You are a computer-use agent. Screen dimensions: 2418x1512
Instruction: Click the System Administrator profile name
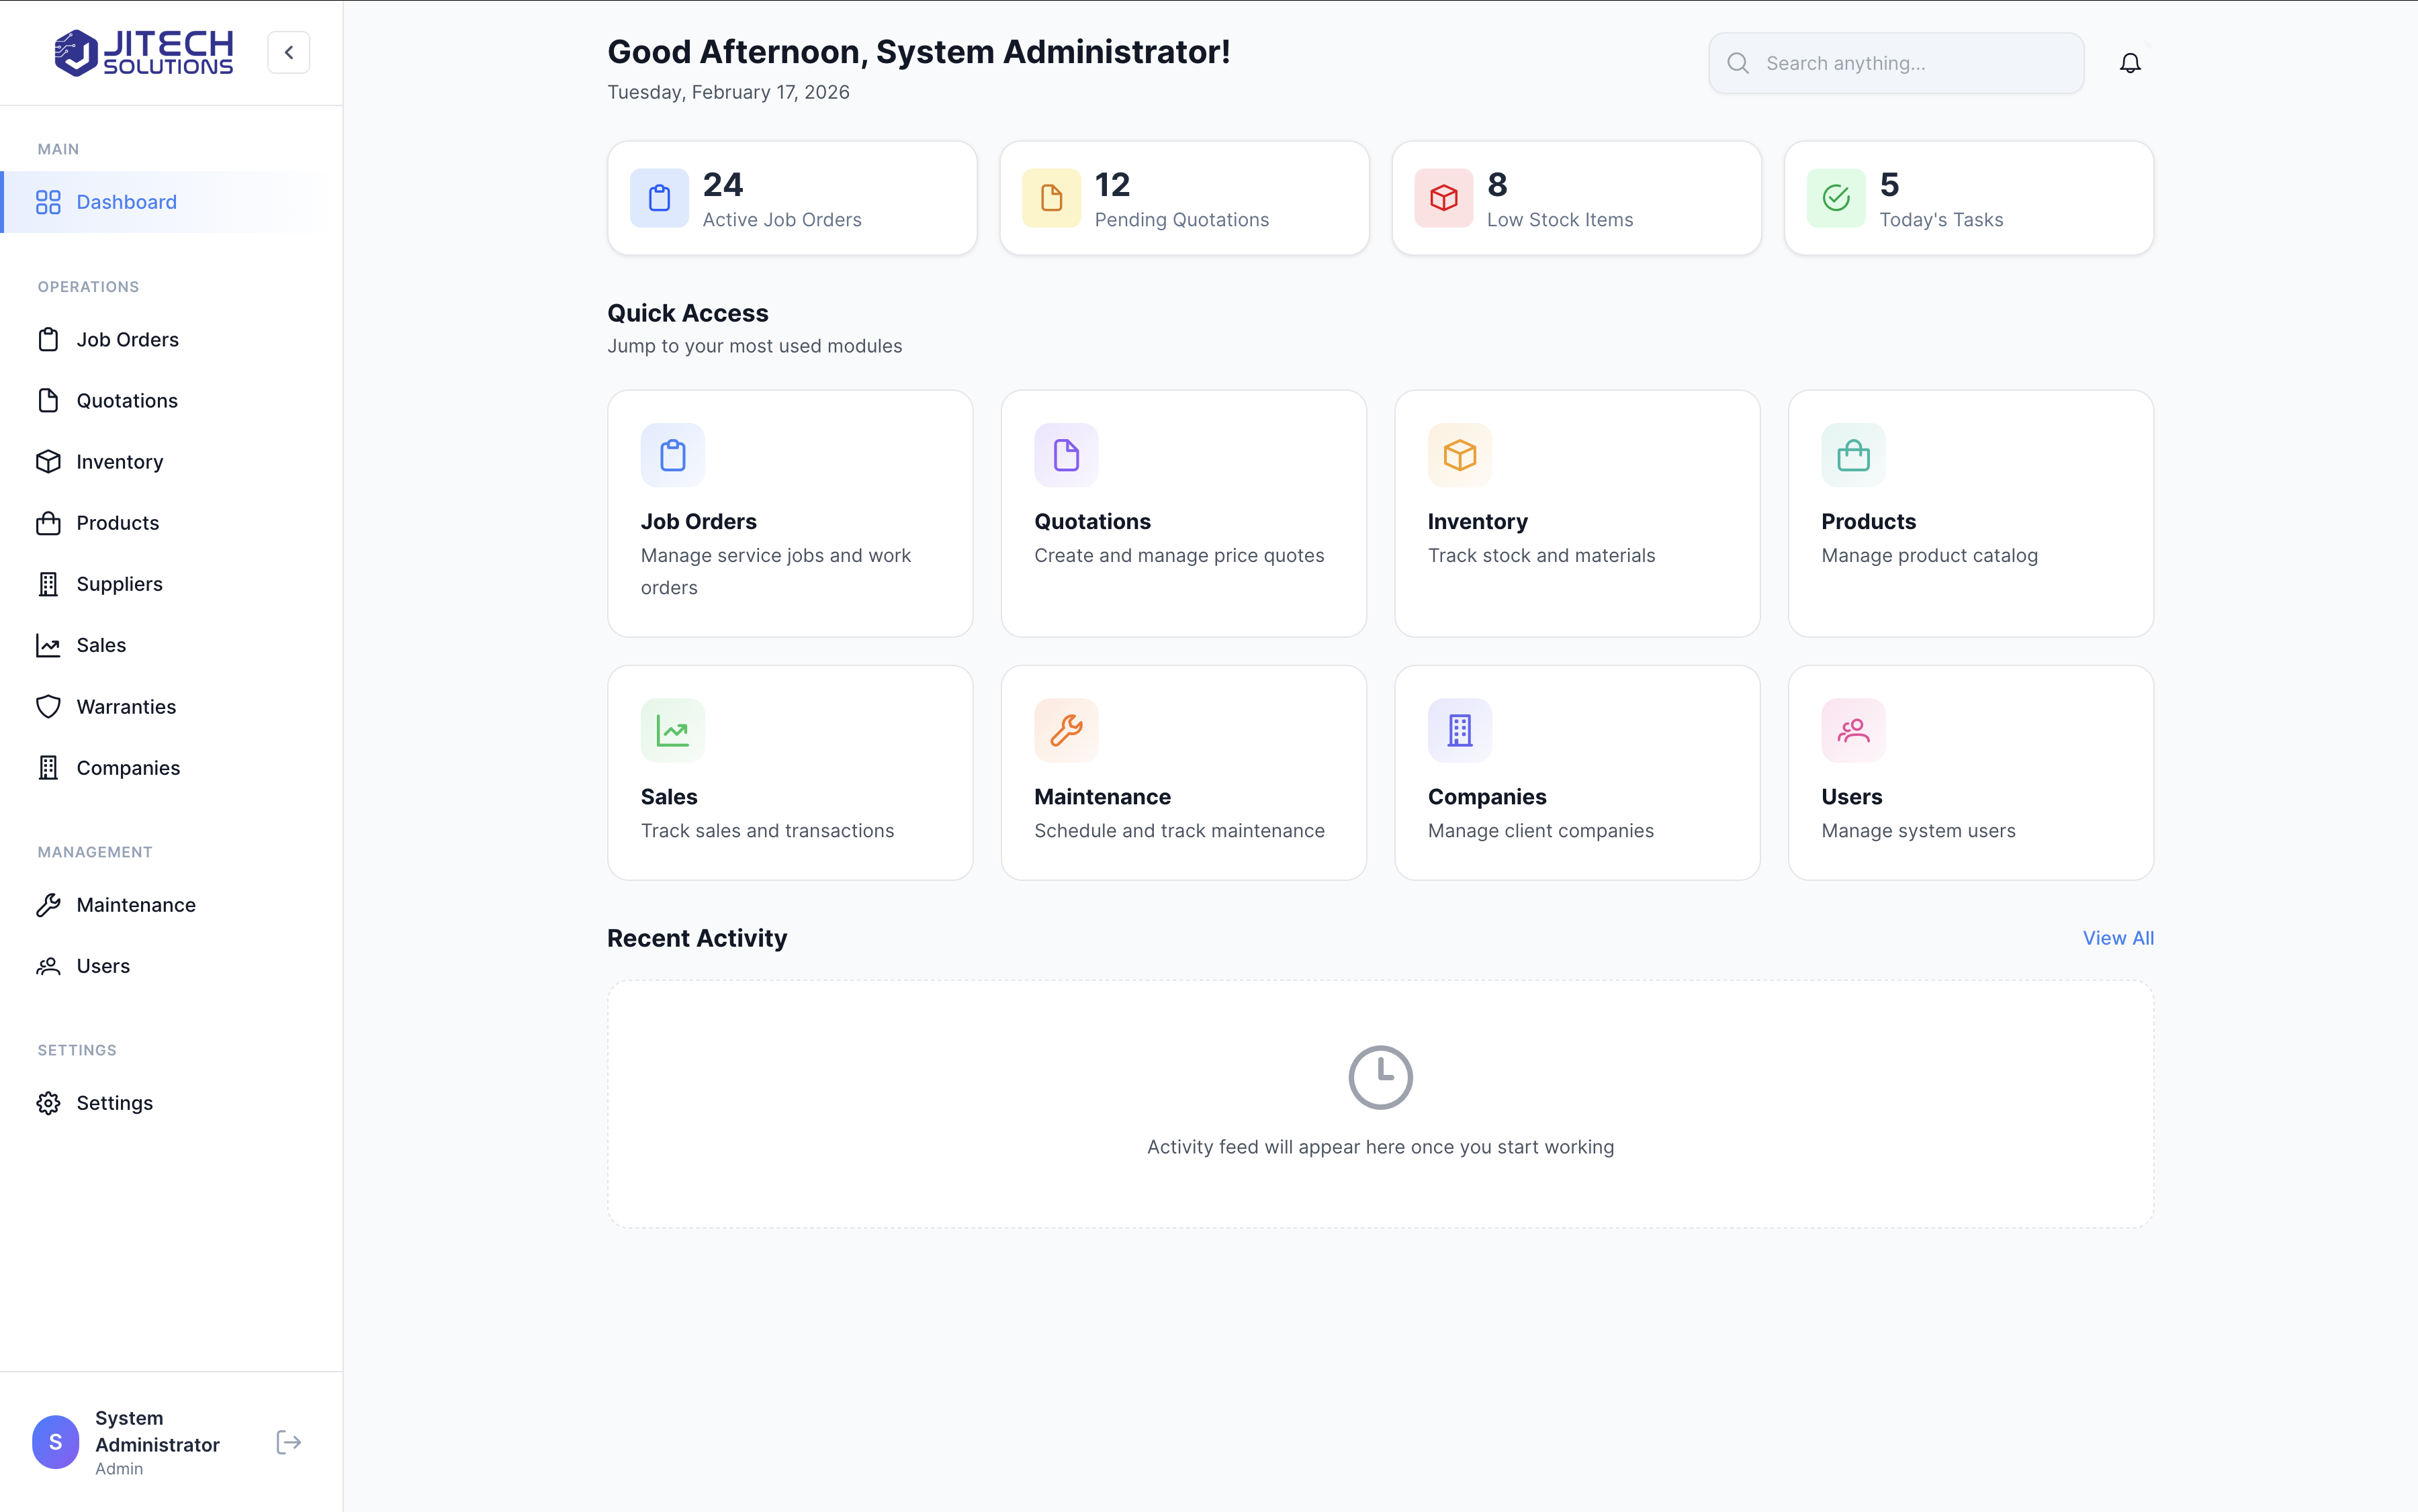click(x=157, y=1431)
